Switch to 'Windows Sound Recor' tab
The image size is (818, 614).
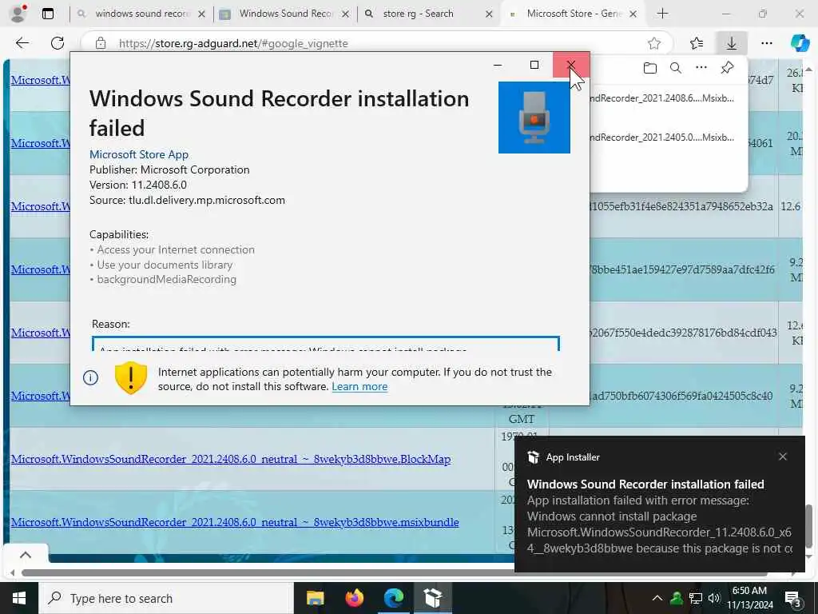(x=285, y=14)
